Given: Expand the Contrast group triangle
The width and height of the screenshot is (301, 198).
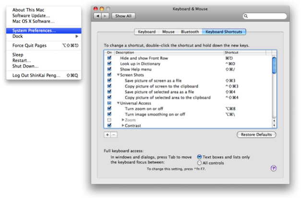Looking at the screenshot, I should click(x=123, y=125).
